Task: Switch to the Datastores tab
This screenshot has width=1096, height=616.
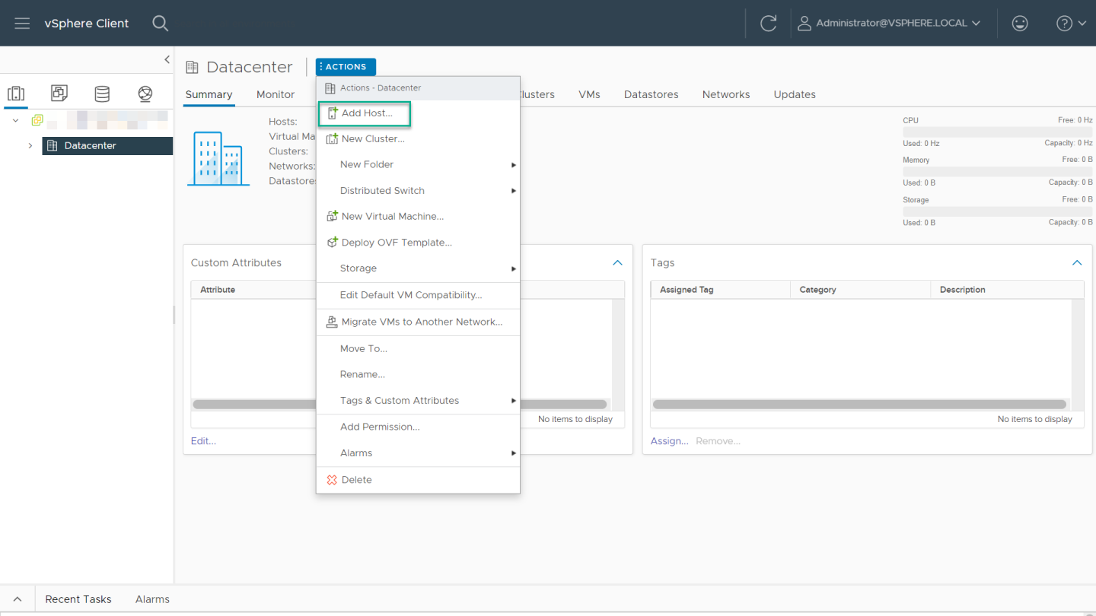Action: (x=651, y=94)
